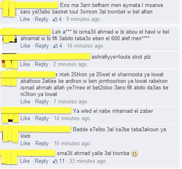
Task: Reply to the comment posted 14 minutes ago
Action: point(42,119)
